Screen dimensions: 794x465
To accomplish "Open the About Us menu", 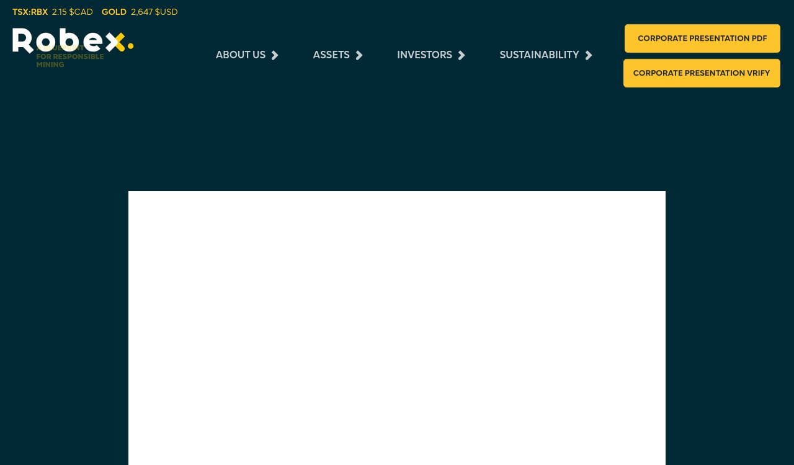I will (x=241, y=55).
